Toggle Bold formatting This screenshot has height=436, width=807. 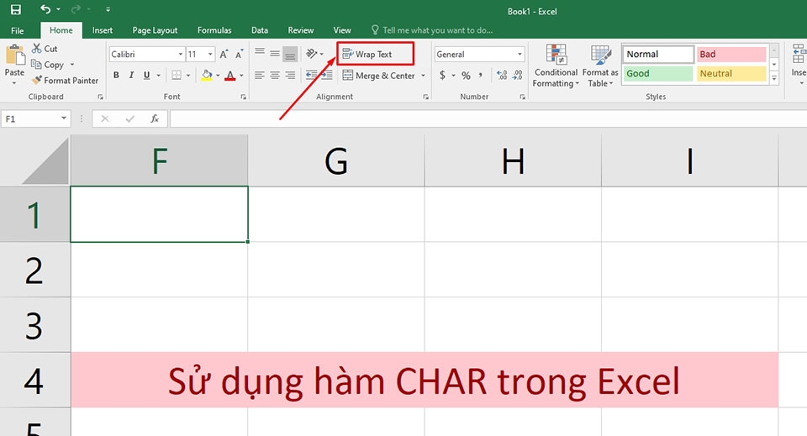(116, 75)
